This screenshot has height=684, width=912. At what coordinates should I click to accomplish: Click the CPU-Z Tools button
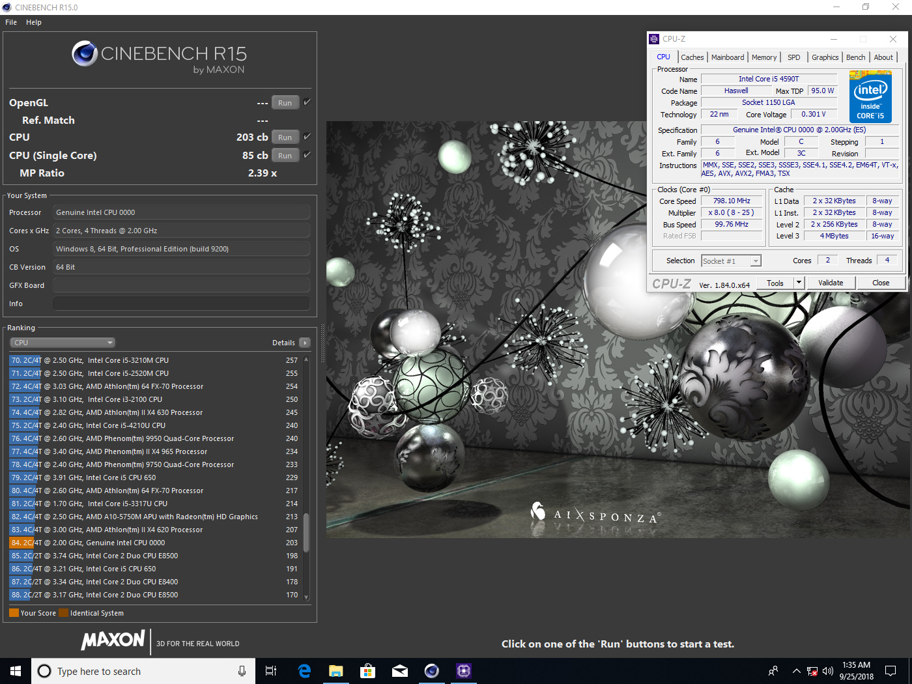pos(775,283)
